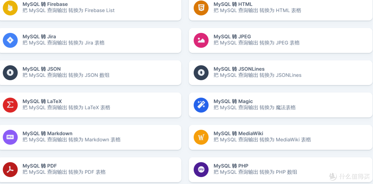Click description '转换为 JSON 数组'
This screenshot has width=373, height=184.
click(x=89, y=75)
